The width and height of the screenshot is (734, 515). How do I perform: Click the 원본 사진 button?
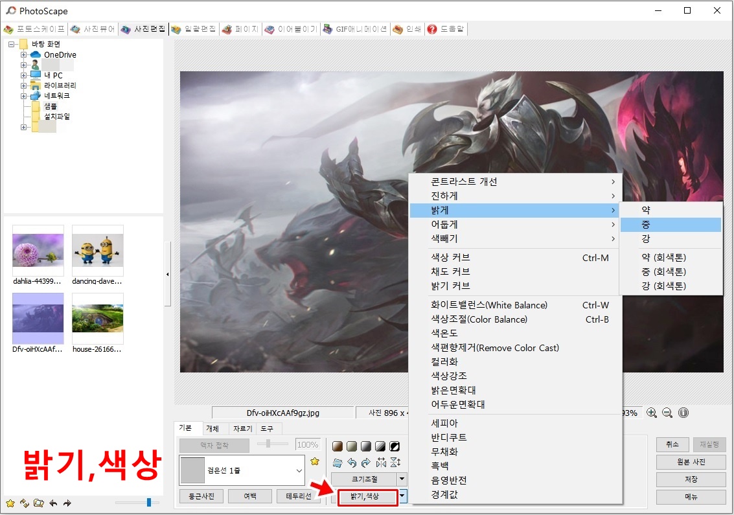click(x=691, y=462)
